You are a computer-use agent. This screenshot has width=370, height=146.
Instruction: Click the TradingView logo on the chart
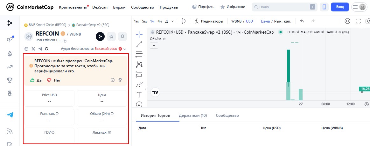click(155, 92)
